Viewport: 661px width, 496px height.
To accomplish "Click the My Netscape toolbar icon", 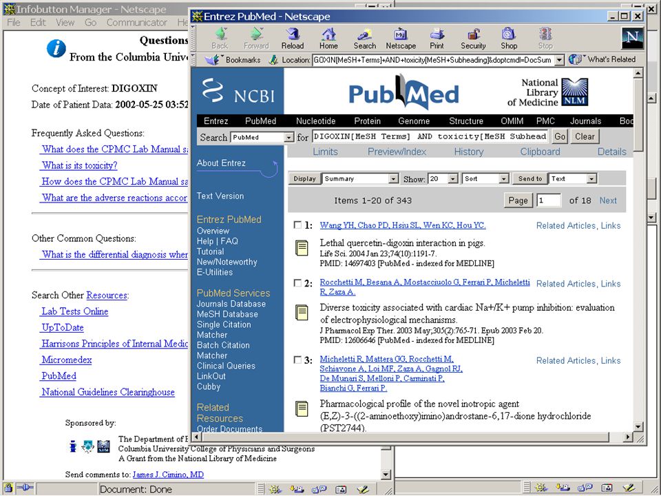I will click(x=401, y=38).
